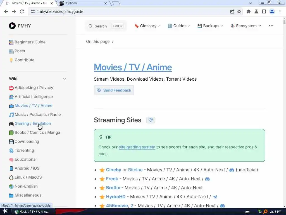Collapse the Wiki sidebar section
This screenshot has width=286, height=215.
65,79
